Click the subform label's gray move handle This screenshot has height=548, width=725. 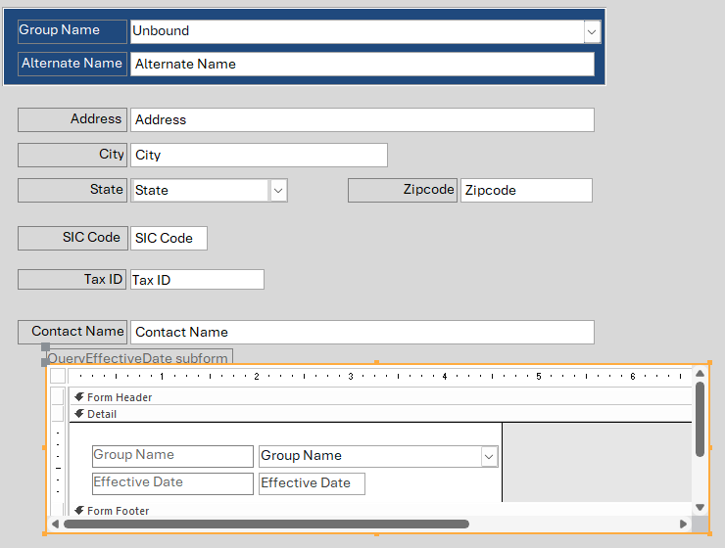click(x=45, y=346)
